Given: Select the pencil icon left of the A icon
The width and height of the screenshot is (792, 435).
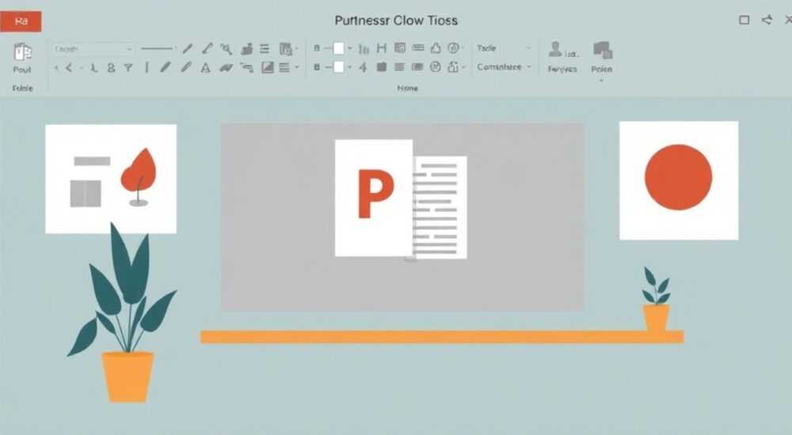Looking at the screenshot, I should (x=186, y=67).
